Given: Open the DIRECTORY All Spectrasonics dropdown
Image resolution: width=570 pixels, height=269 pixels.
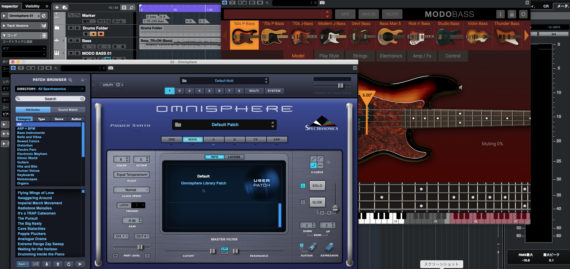Looking at the screenshot, I should point(50,89).
